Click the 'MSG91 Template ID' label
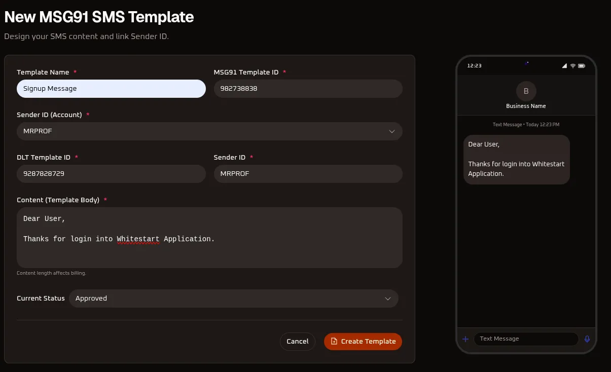The height and width of the screenshot is (372, 611). coord(246,72)
